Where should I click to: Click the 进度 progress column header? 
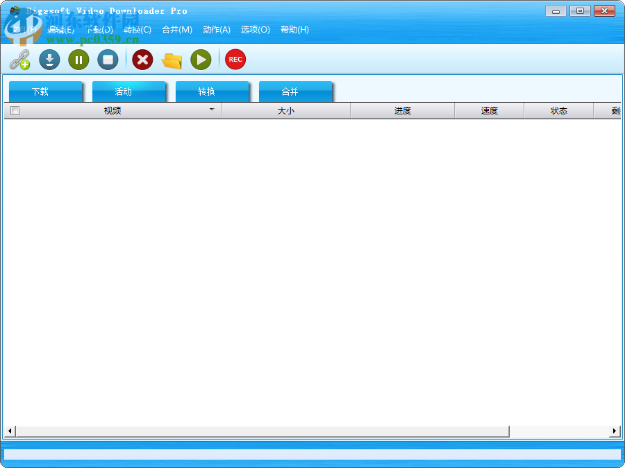(401, 110)
